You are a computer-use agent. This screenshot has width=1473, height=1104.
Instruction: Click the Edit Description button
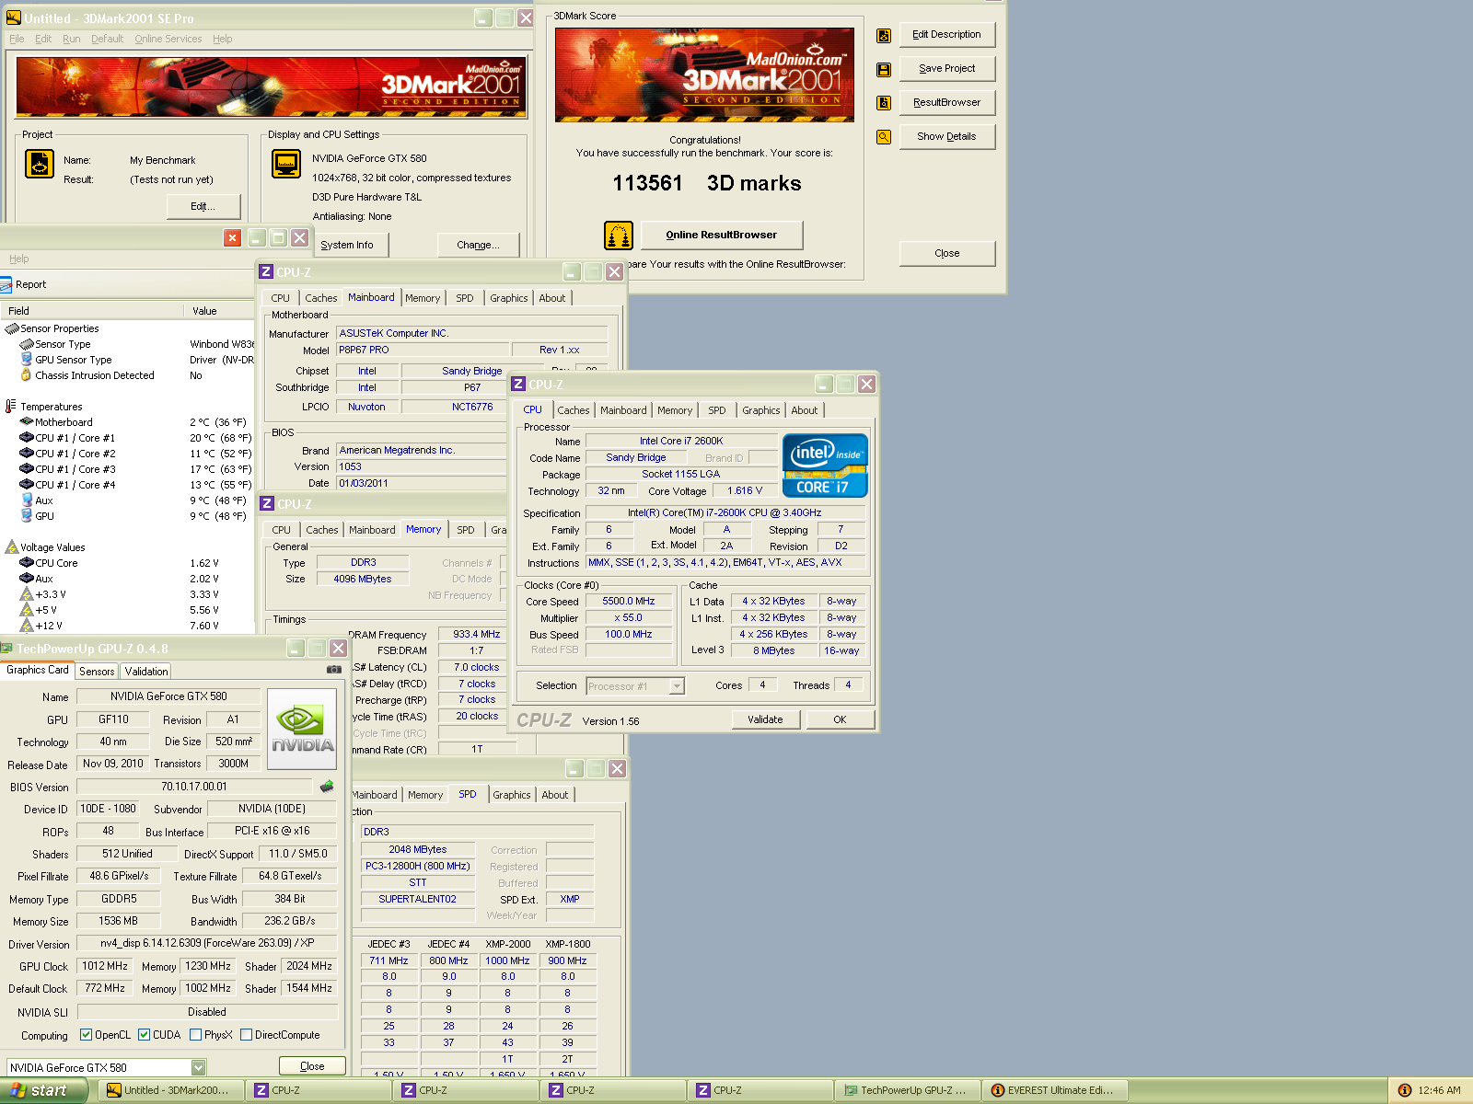tap(946, 35)
